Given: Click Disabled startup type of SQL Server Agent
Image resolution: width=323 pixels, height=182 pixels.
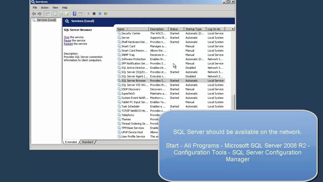Looking at the screenshot, I should pyautogui.click(x=191, y=76).
